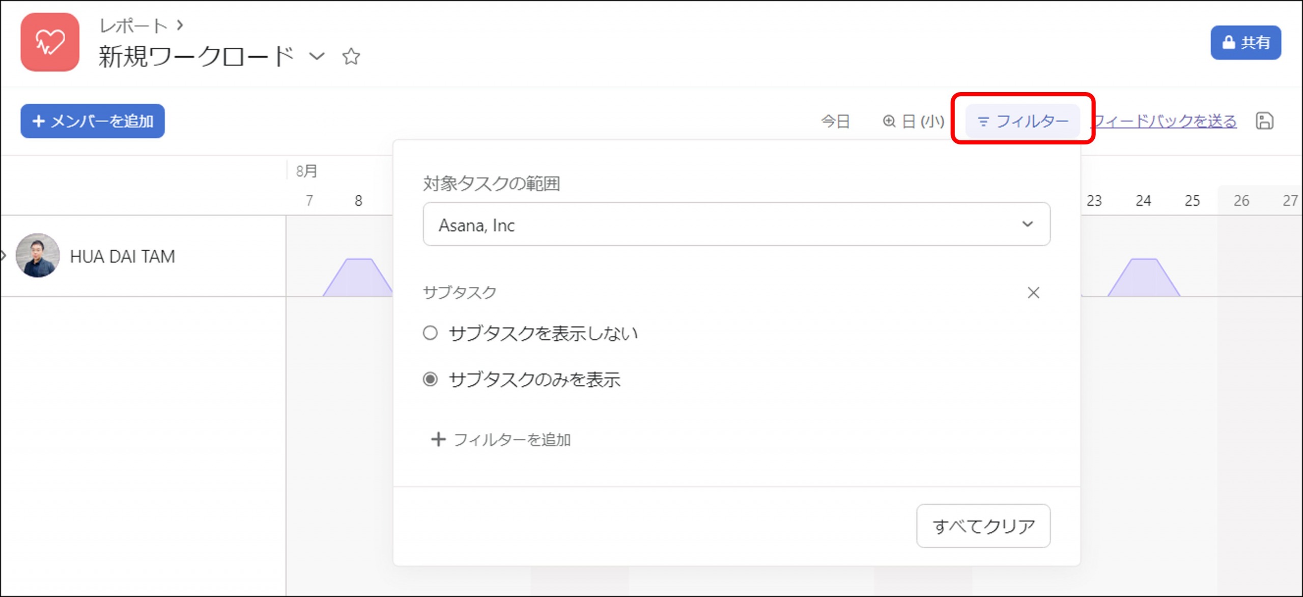This screenshot has height=597, width=1303.
Task: Click HUA DAI TAM avatar photo
Action: coord(38,255)
